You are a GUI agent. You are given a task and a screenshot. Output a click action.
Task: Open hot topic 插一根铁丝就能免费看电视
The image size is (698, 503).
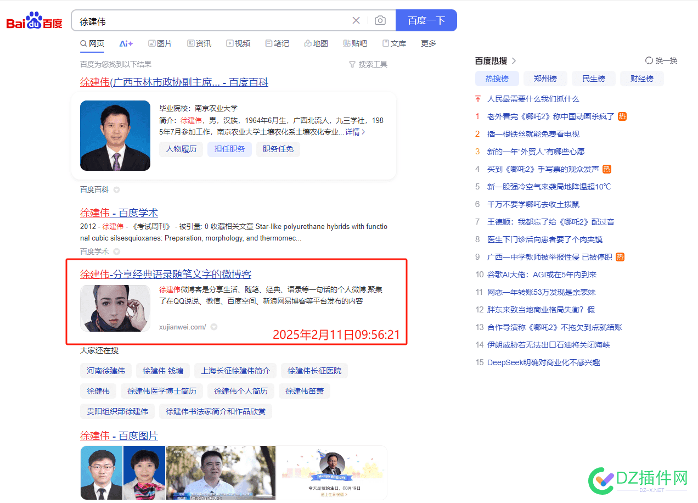tap(533, 134)
